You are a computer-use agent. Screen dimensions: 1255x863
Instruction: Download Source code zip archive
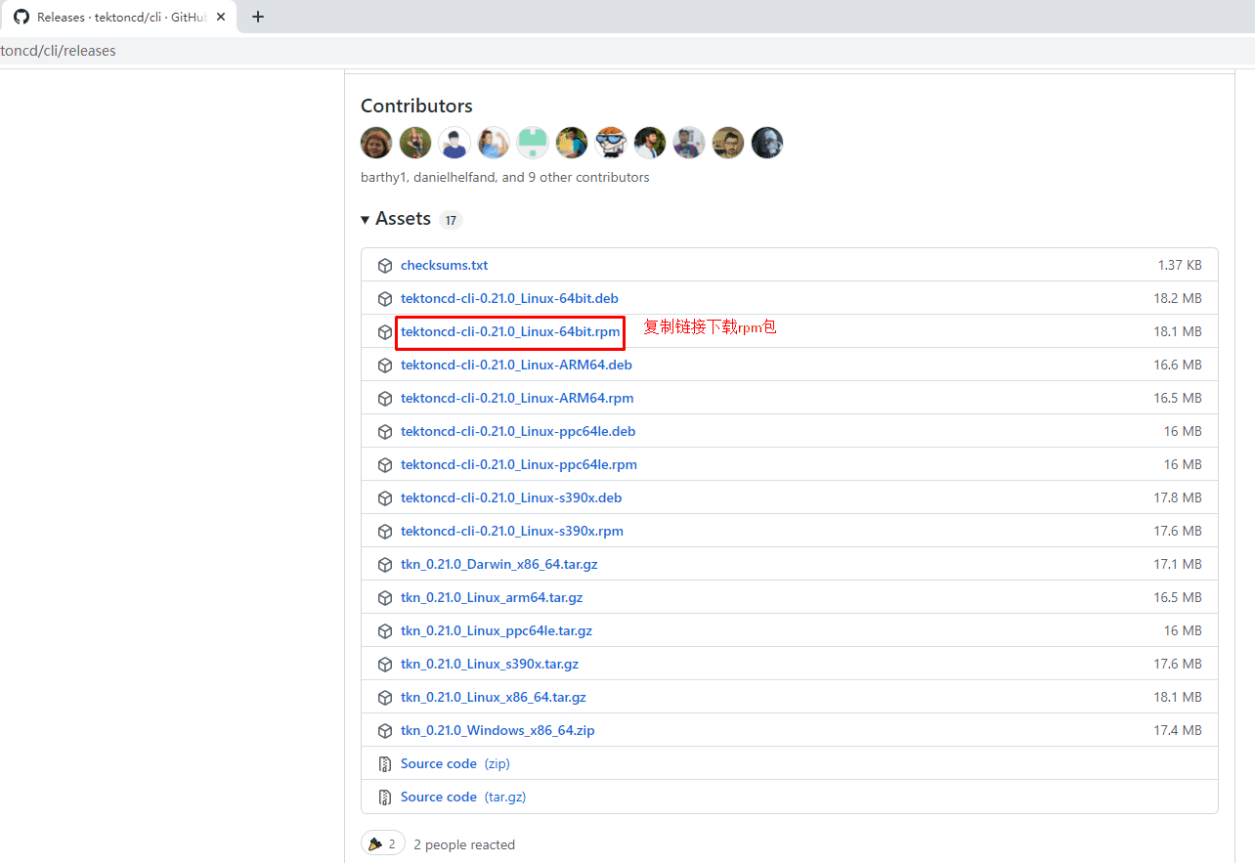[455, 763]
